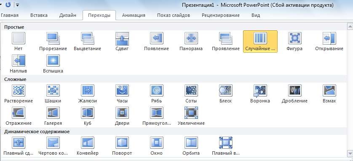Choose the Куб transition

87,116
